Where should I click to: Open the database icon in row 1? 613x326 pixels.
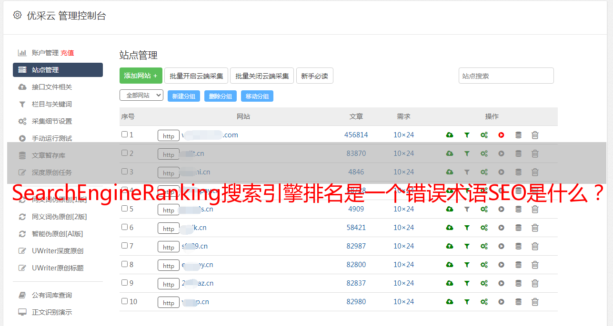(518, 135)
